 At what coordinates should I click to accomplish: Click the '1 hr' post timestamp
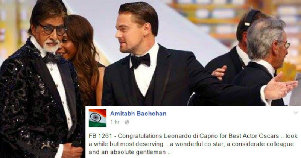(x=115, y=122)
